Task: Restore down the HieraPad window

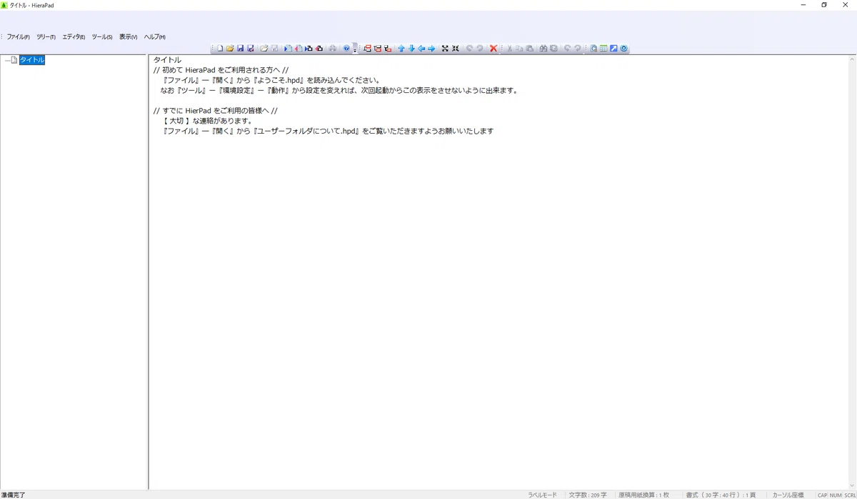Action: click(x=823, y=5)
